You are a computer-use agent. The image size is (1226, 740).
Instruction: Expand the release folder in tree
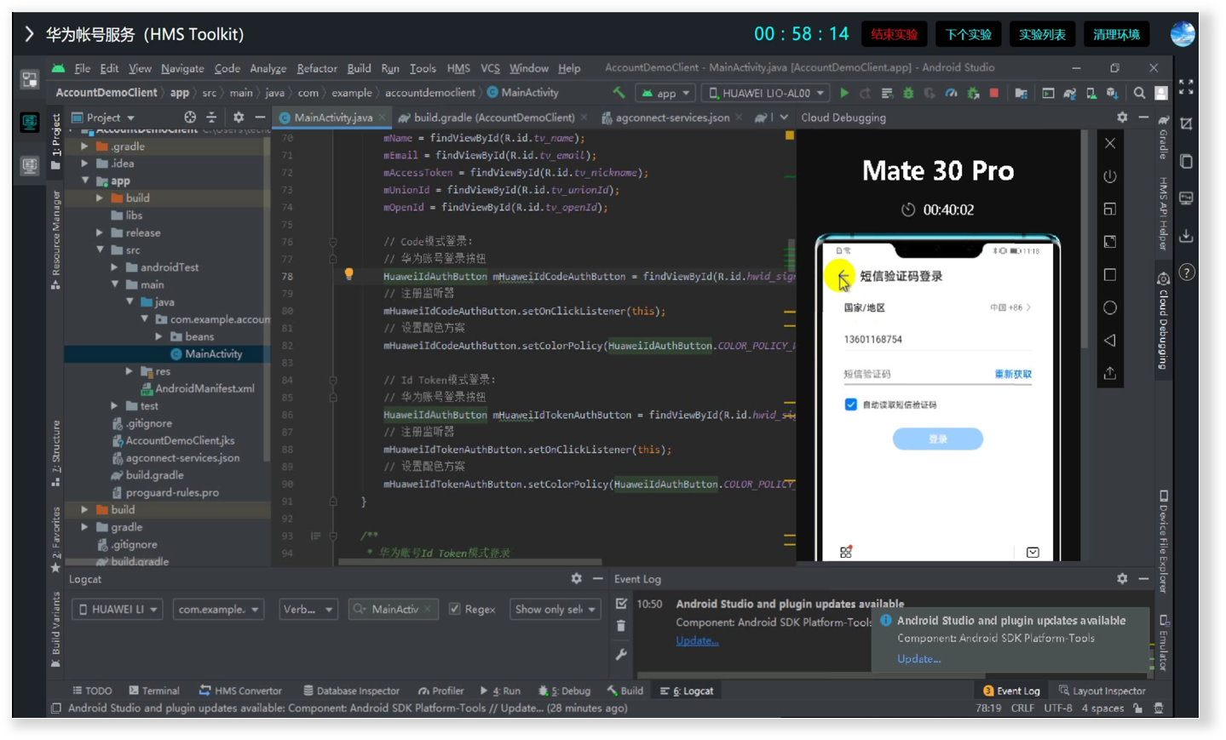click(x=100, y=232)
